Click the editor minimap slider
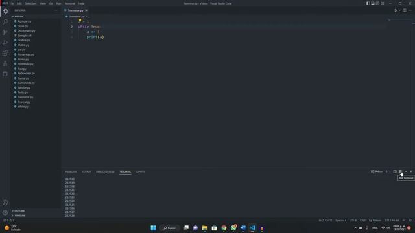Image resolution: width=415 pixels, height=233 pixels. (x=400, y=20)
